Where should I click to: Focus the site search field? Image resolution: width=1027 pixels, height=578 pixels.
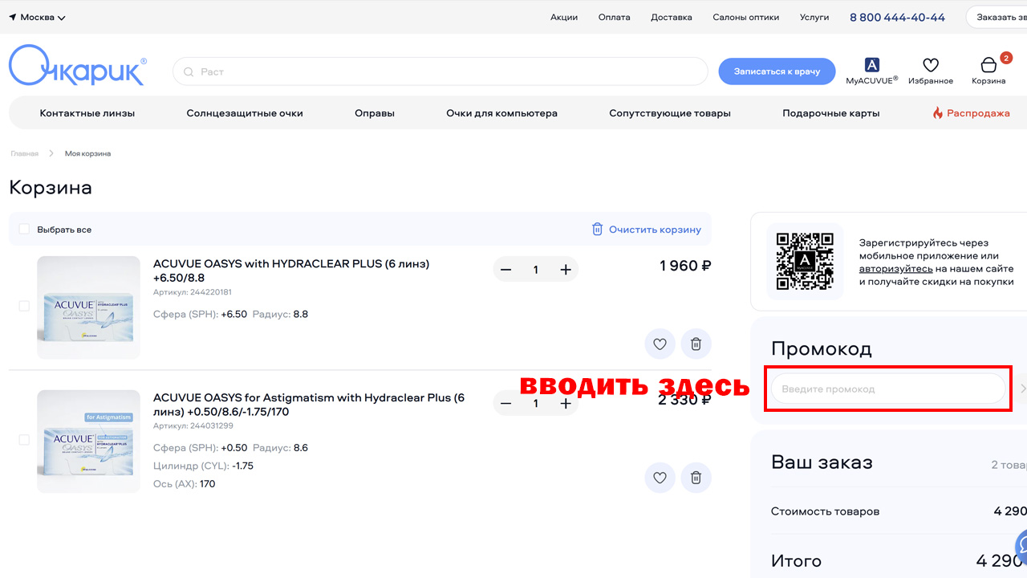pyautogui.click(x=440, y=71)
